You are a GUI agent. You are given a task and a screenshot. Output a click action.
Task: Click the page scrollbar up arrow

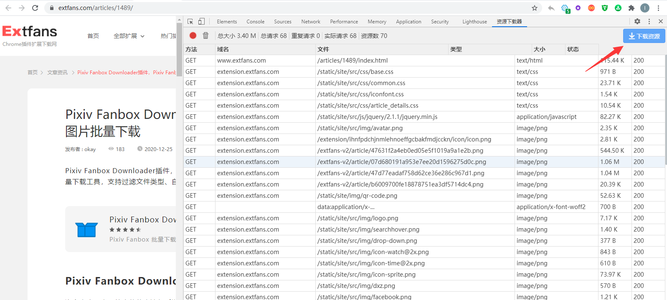pos(180,20)
